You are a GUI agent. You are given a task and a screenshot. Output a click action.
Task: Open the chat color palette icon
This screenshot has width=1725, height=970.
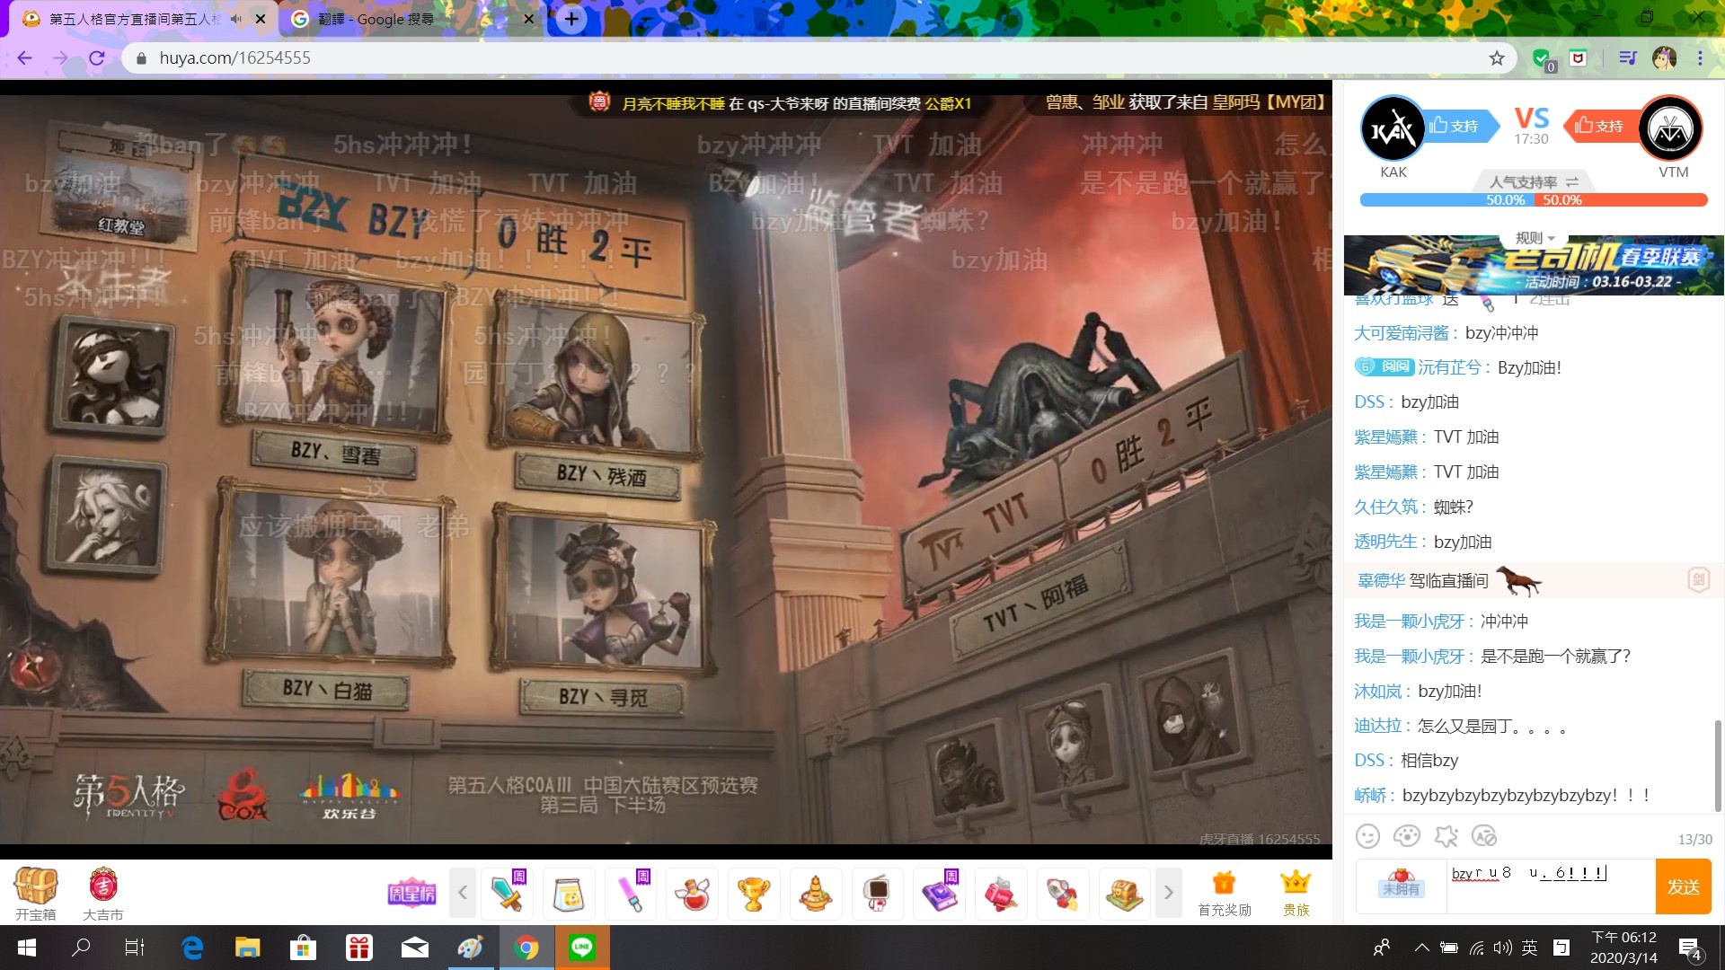(x=1406, y=836)
